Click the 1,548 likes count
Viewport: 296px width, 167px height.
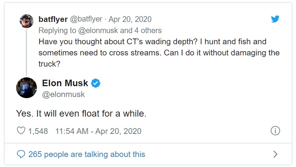[38, 131]
